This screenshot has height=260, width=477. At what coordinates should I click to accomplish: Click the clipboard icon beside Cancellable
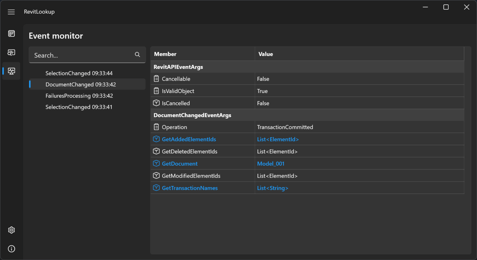click(x=156, y=79)
